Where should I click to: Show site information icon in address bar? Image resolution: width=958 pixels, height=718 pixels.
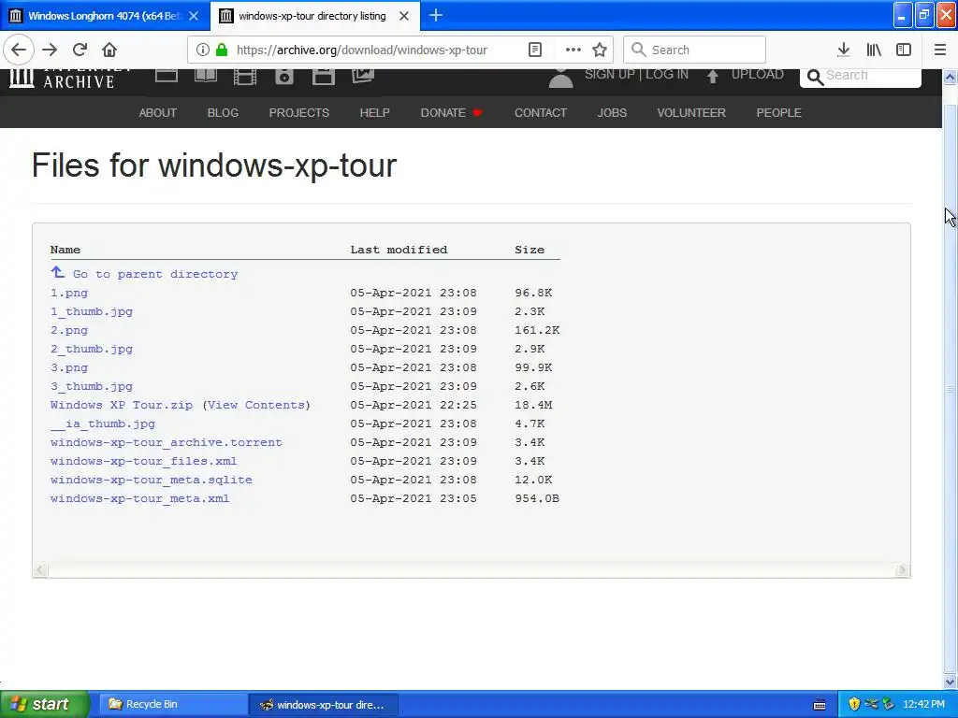[x=203, y=50]
